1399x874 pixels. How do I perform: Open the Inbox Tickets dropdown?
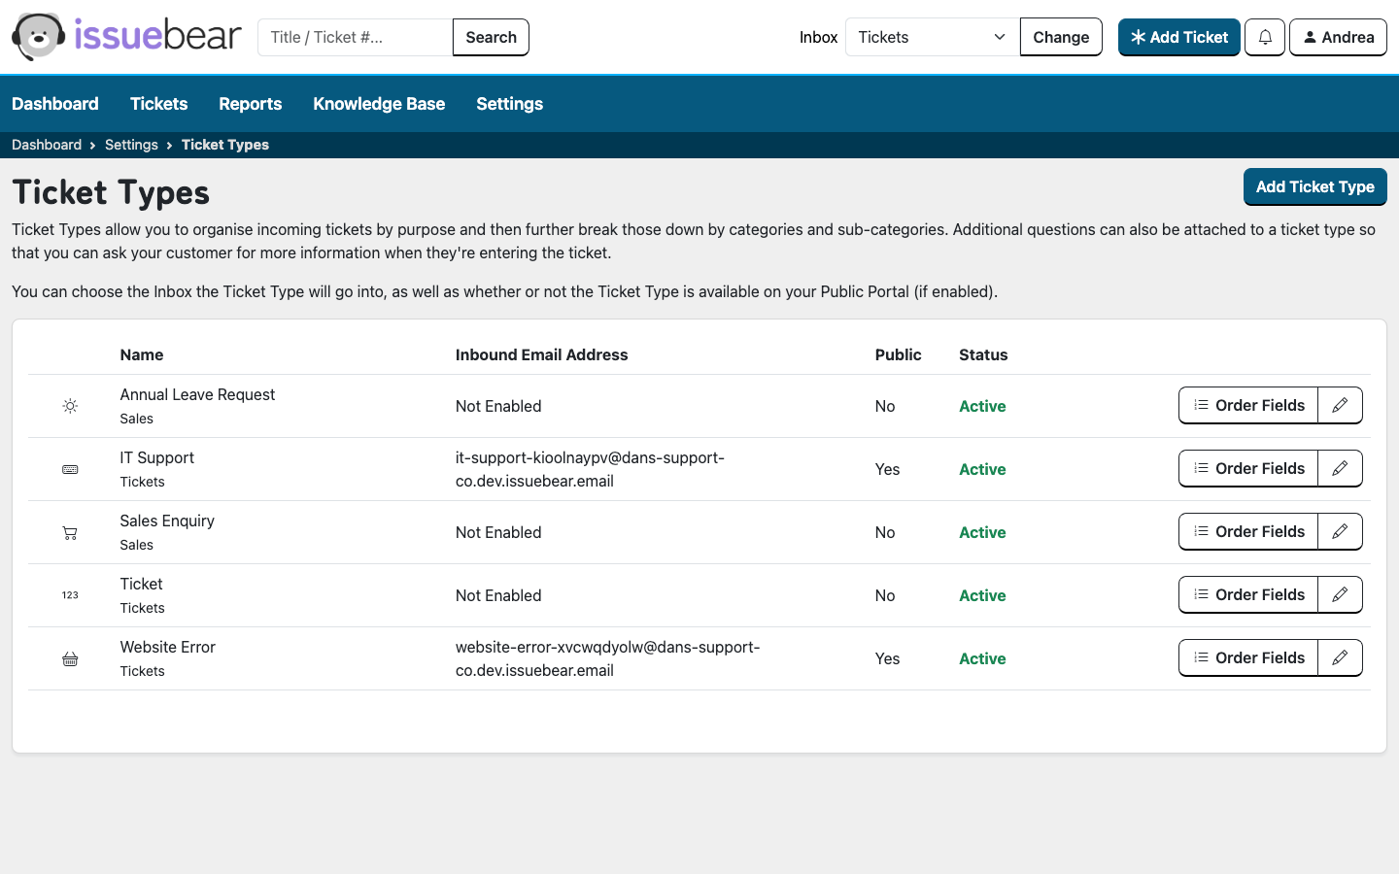pyautogui.click(x=933, y=37)
